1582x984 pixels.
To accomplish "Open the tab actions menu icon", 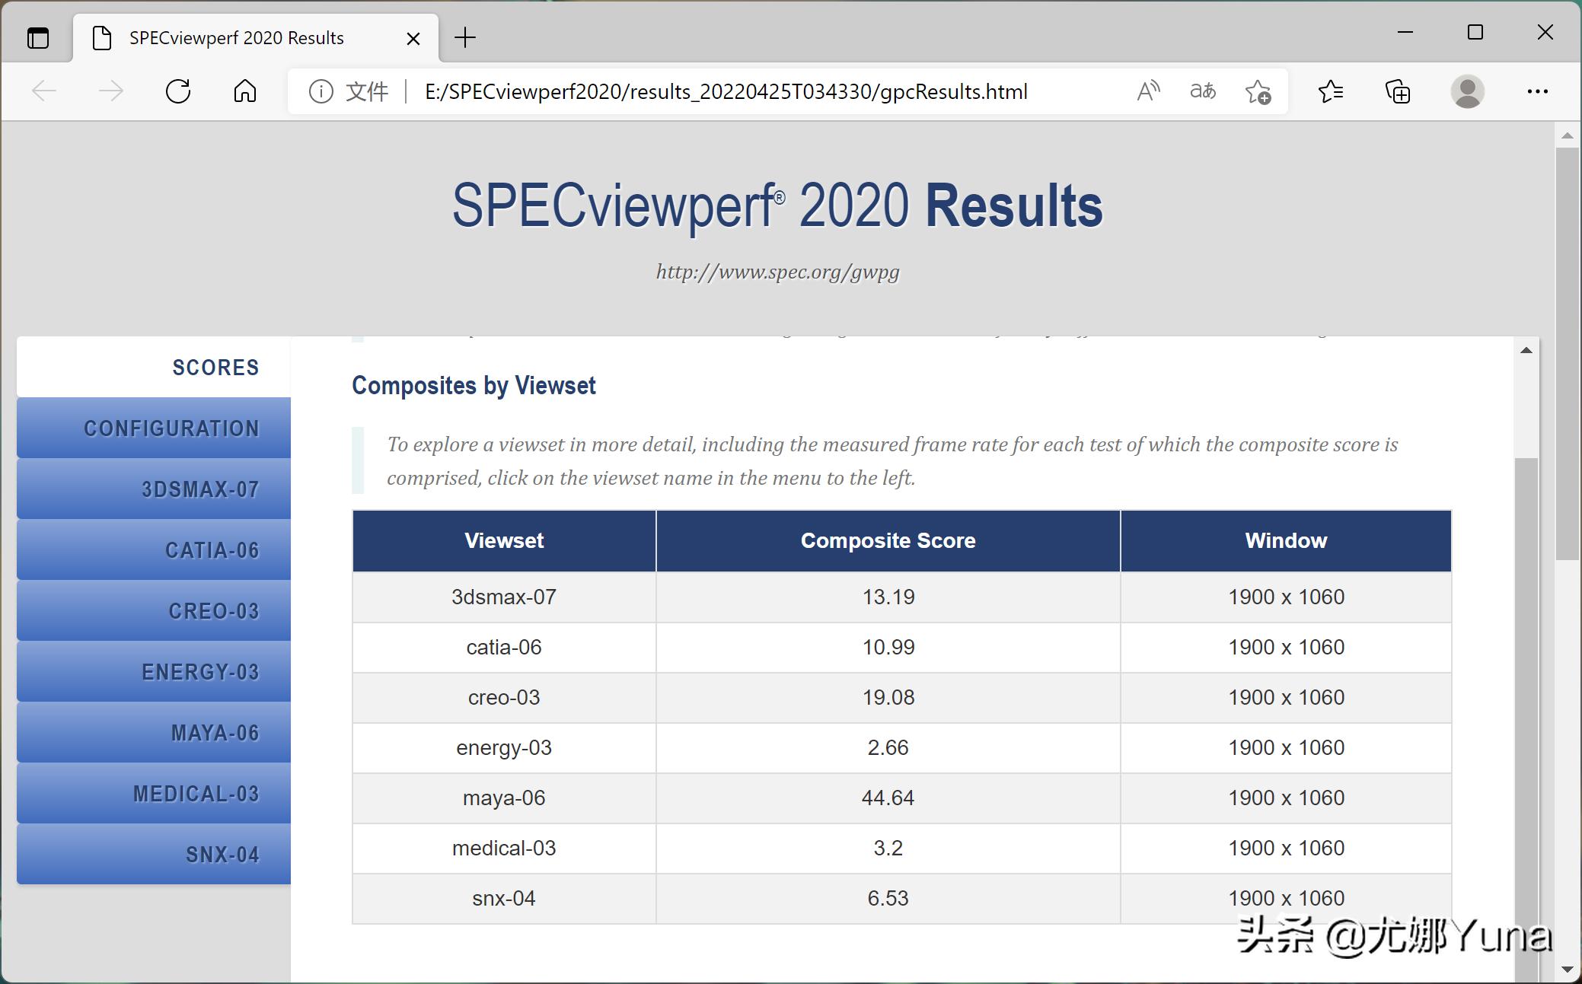I will [x=37, y=38].
